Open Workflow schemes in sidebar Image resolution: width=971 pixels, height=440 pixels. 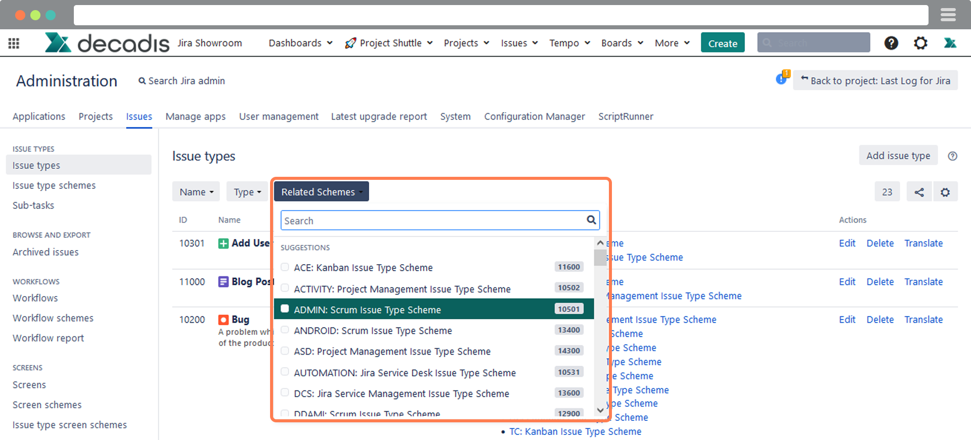point(53,318)
